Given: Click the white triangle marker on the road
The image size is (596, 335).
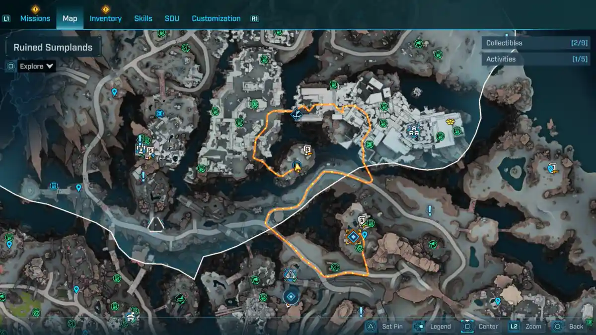Looking at the screenshot, I should pyautogui.click(x=156, y=224).
